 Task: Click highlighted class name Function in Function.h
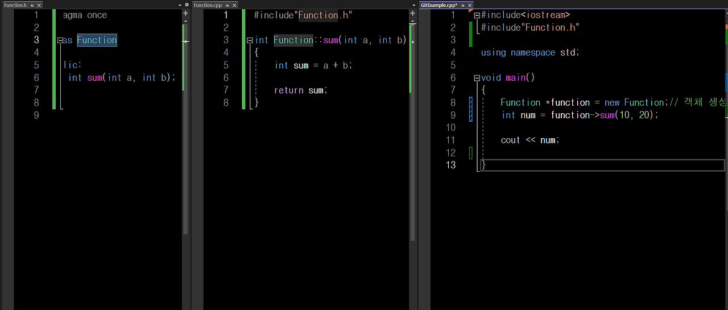pos(97,40)
